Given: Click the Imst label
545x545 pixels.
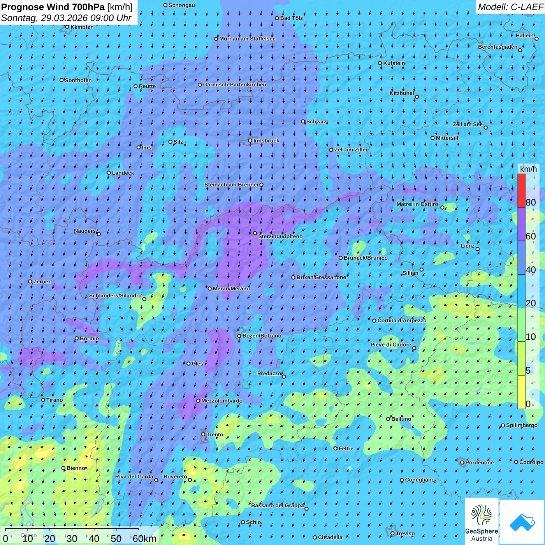Looking at the screenshot, I should click(x=148, y=148).
